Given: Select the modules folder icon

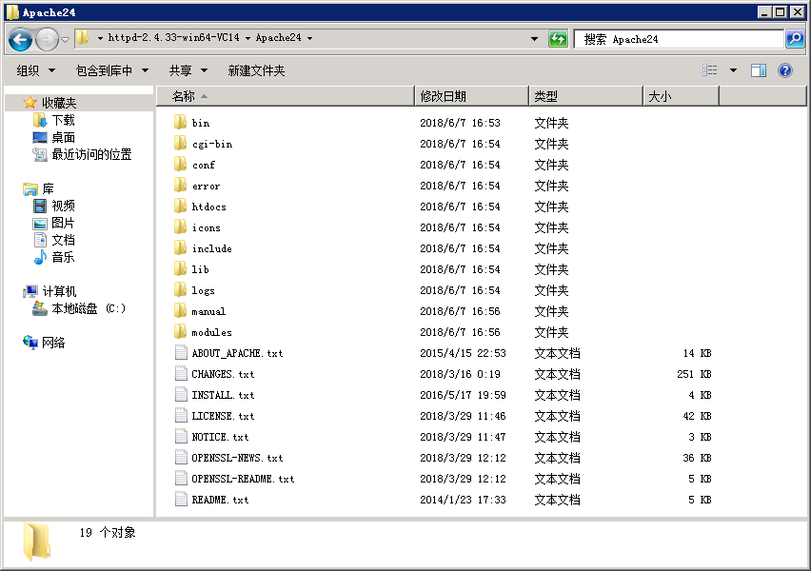Looking at the screenshot, I should point(180,332).
